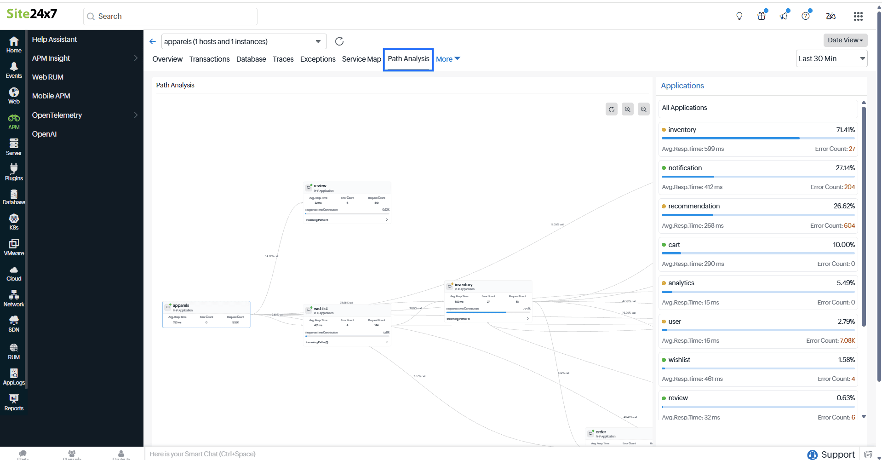Screen dimensions: 882x460
Task: Open Network monitoring from the sidebar
Action: click(x=13, y=297)
